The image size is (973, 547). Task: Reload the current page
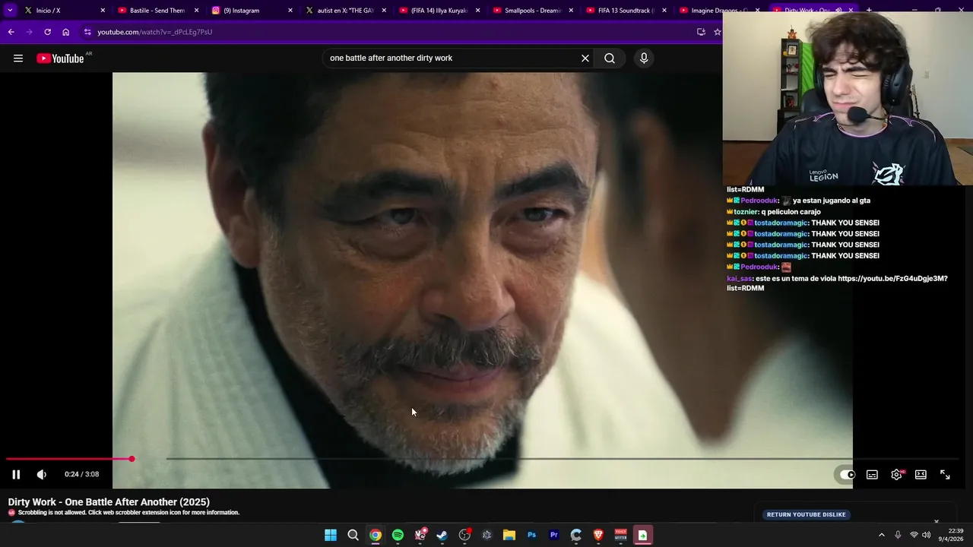pyautogui.click(x=47, y=32)
